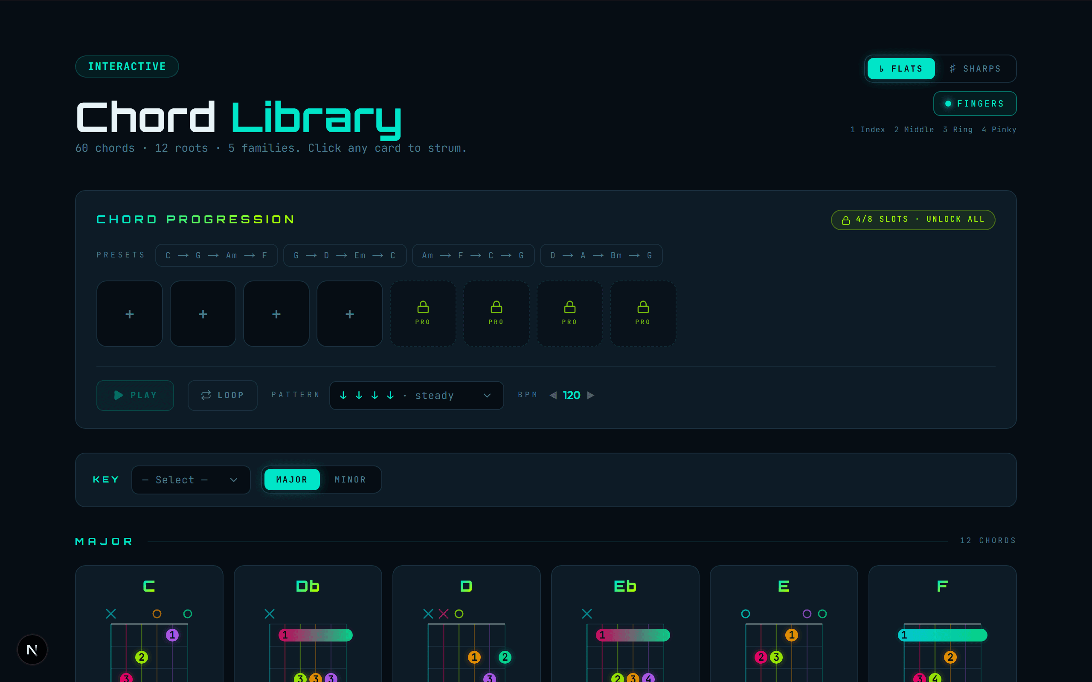This screenshot has height=682, width=1092.
Task: Add a chord to the fourth empty slot
Action: coord(350,314)
